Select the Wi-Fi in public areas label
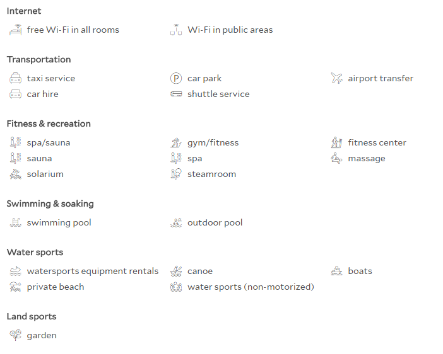Image resolution: width=443 pixels, height=354 pixels. click(x=230, y=30)
